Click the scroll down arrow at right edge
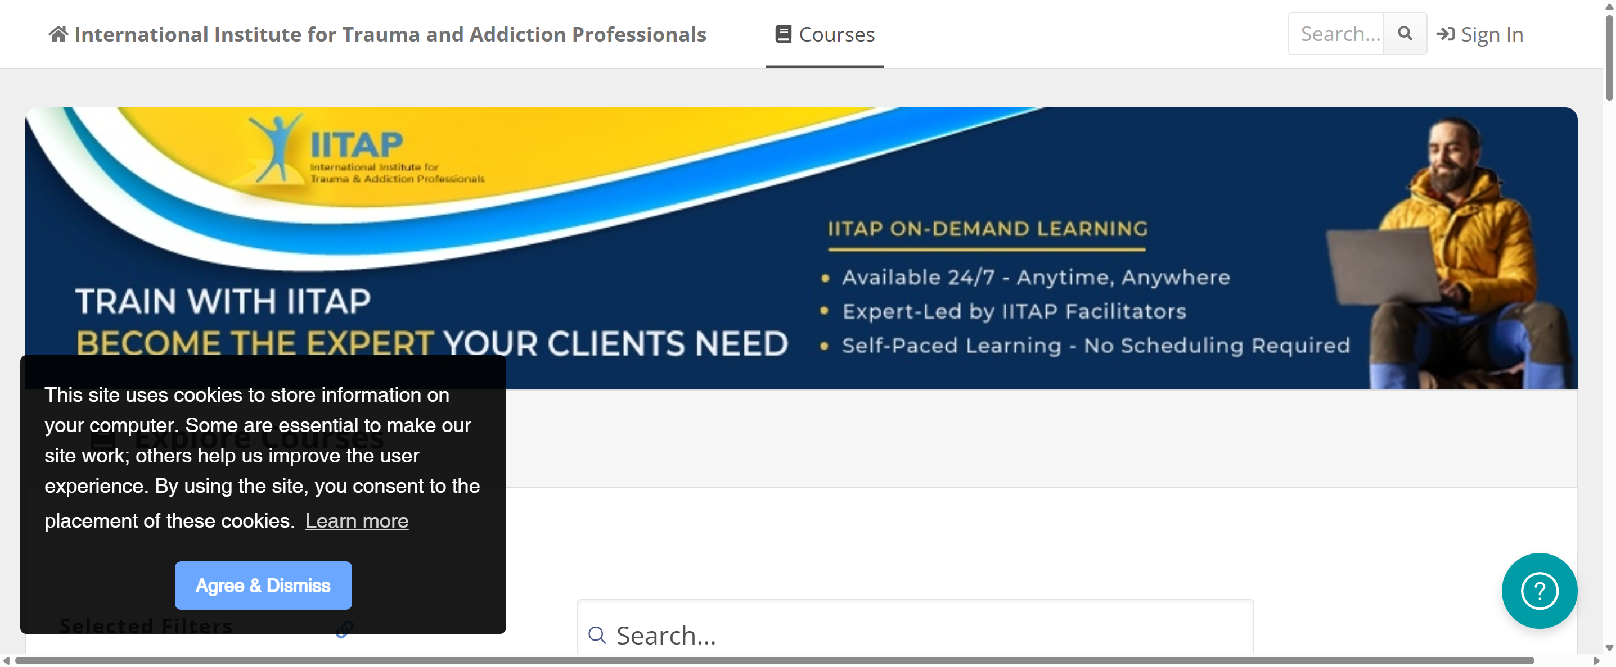The image size is (1616, 667). [x=1609, y=648]
